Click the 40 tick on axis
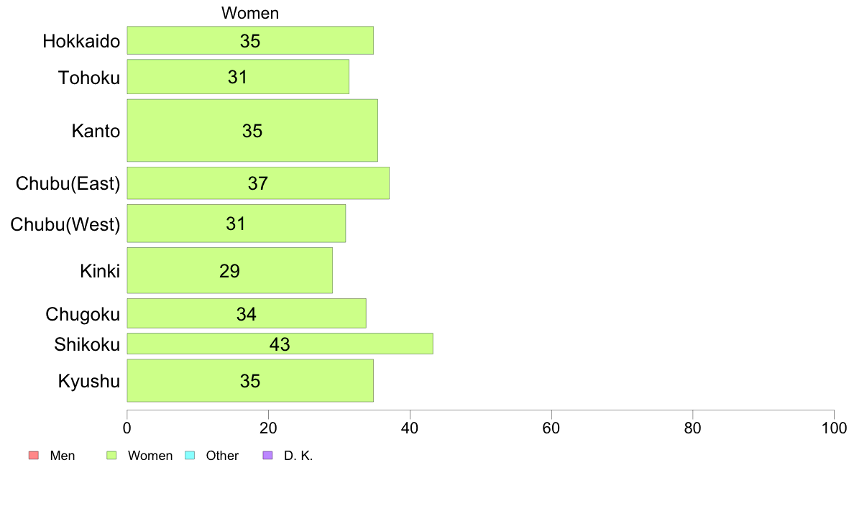 [410, 428]
